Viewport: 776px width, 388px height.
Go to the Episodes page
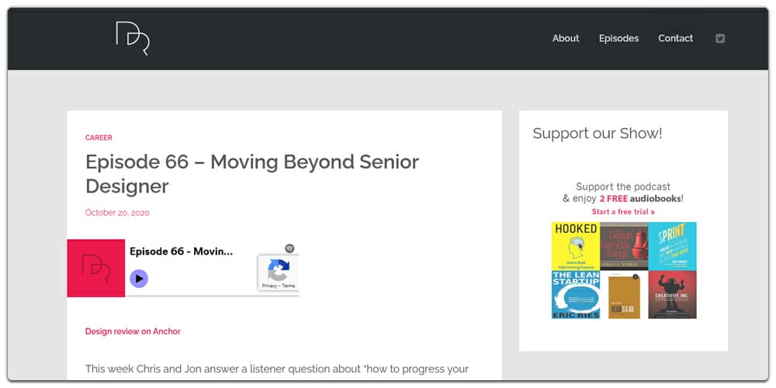(x=618, y=39)
